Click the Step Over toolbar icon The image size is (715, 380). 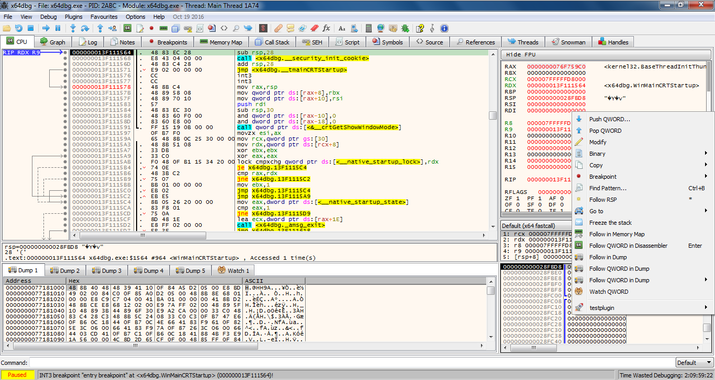click(85, 28)
